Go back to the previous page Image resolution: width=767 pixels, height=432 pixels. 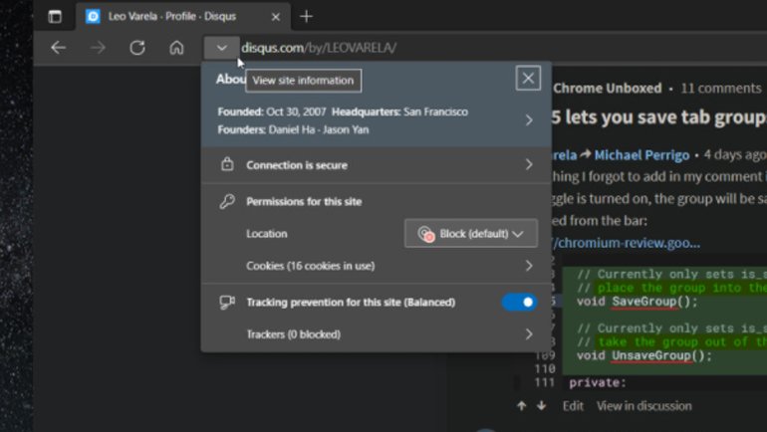tap(59, 48)
